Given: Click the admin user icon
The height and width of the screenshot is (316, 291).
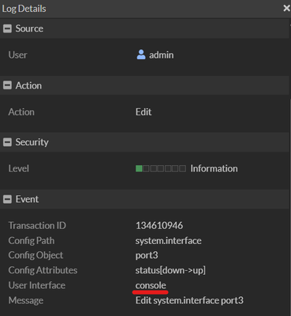Looking at the screenshot, I should coord(141,55).
